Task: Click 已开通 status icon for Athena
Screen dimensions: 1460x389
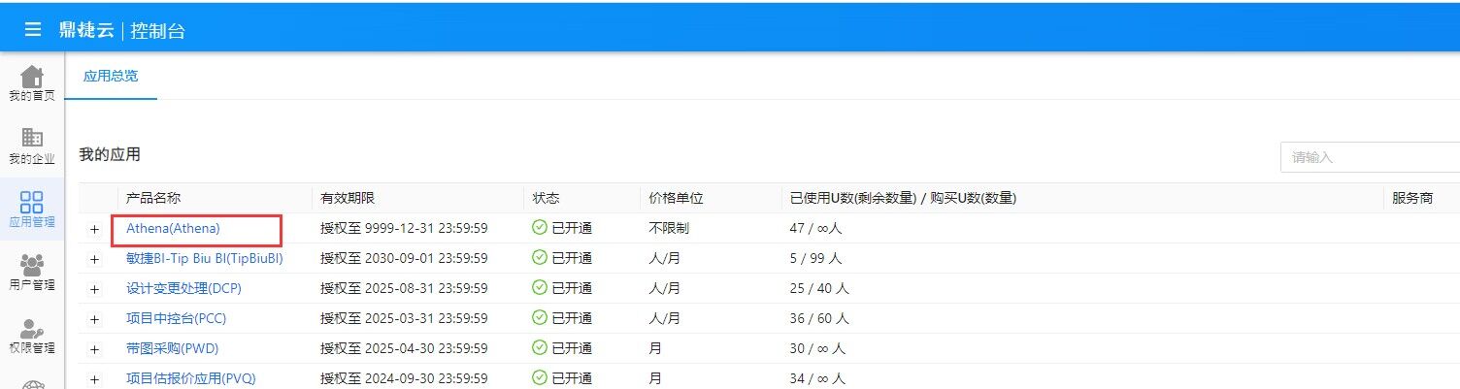Action: coord(540,228)
